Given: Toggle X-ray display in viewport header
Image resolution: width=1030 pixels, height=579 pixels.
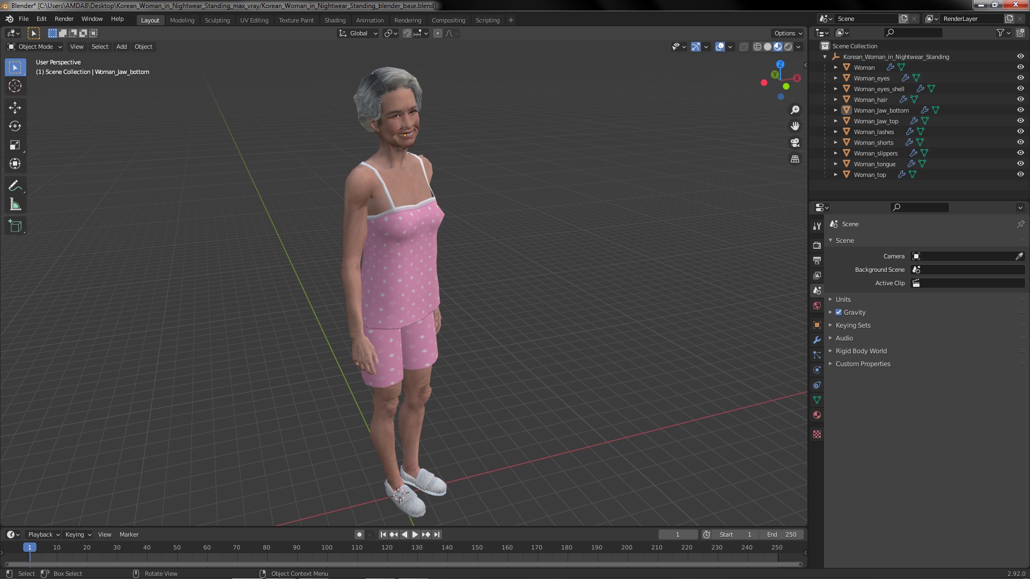Looking at the screenshot, I should pyautogui.click(x=744, y=47).
